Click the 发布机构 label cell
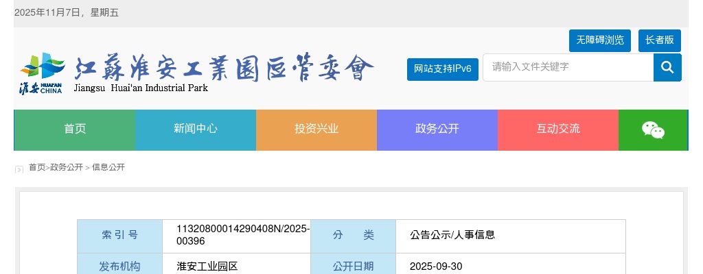 click(x=119, y=265)
